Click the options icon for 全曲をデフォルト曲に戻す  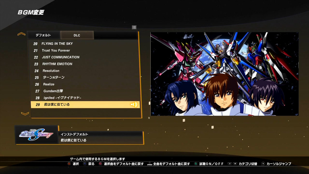(x=150, y=164)
